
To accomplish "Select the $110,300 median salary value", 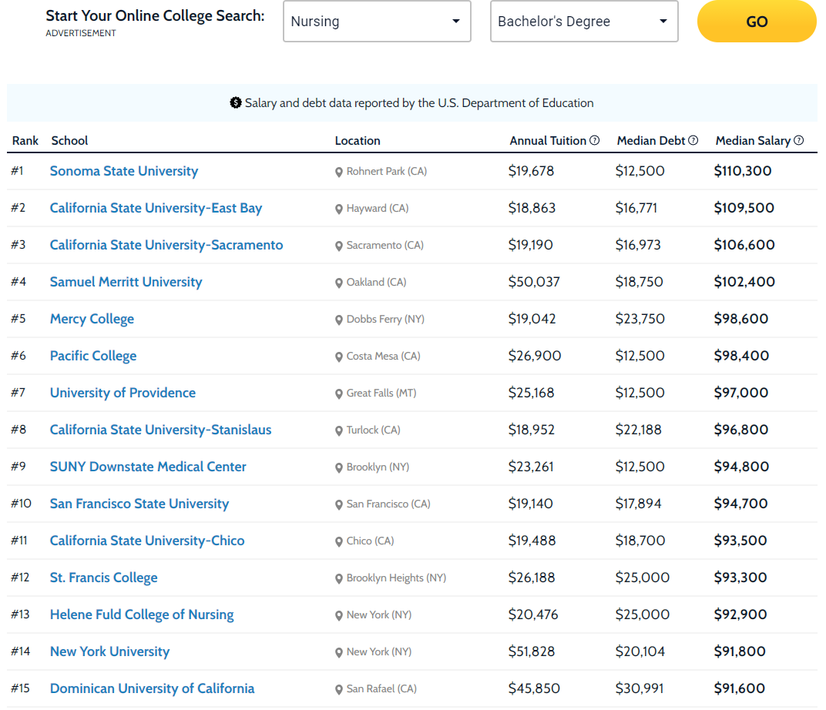I will [743, 171].
